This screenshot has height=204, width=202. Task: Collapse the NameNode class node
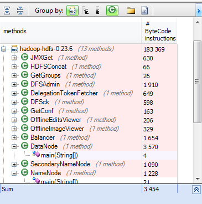[x=14, y=174]
